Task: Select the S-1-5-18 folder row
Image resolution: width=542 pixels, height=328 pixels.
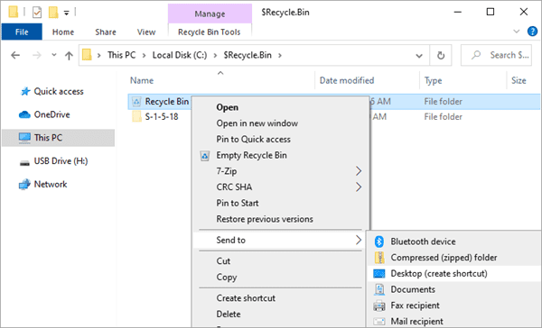Action: [x=333, y=116]
